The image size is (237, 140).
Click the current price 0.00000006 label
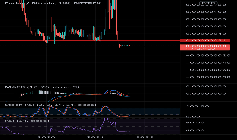[206, 46]
